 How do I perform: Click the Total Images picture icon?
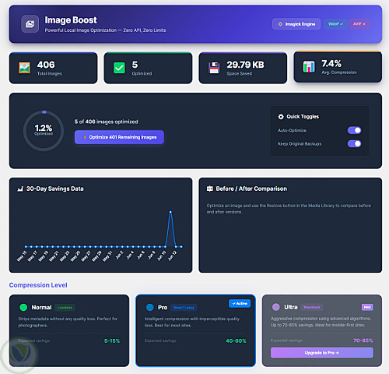click(x=24, y=68)
